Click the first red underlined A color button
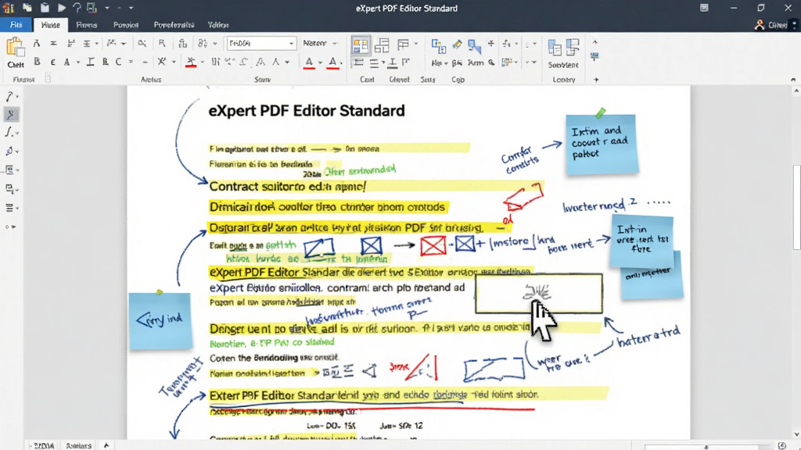The image size is (801, 450). (x=309, y=62)
